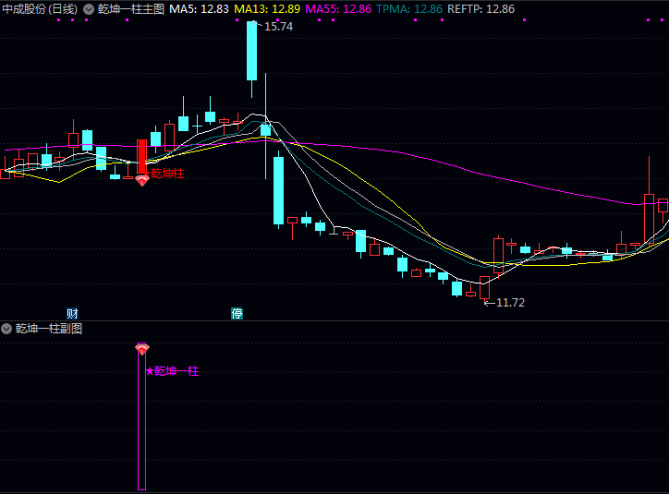
Task: Click the 财 financial event marker
Action: [x=72, y=314]
